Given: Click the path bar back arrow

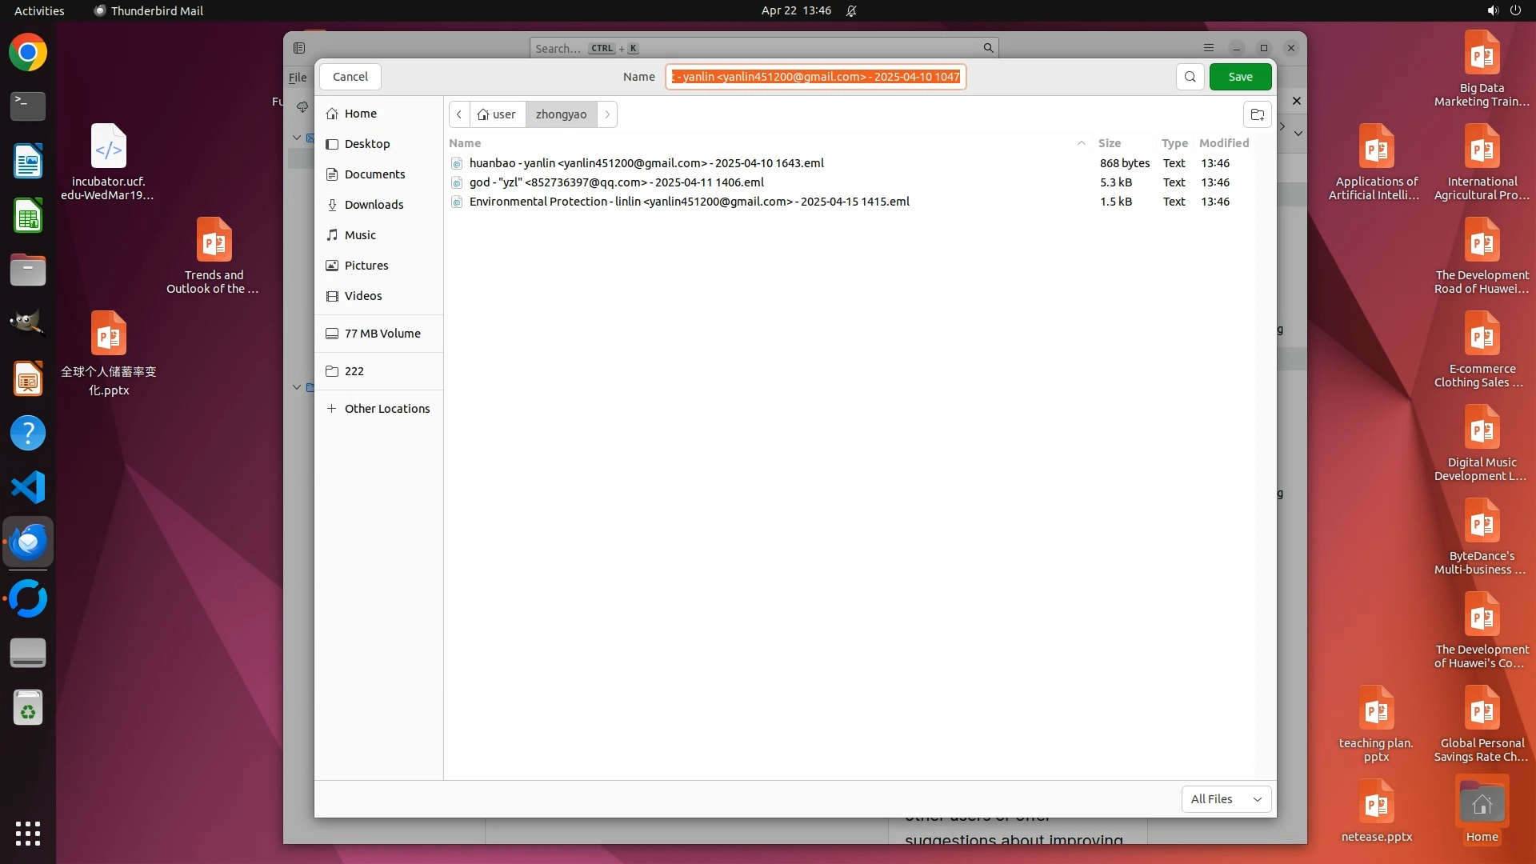Looking at the screenshot, I should (459, 114).
